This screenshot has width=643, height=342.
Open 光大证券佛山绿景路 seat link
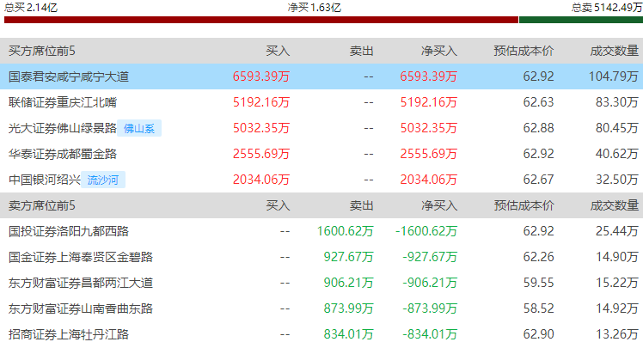click(x=63, y=128)
